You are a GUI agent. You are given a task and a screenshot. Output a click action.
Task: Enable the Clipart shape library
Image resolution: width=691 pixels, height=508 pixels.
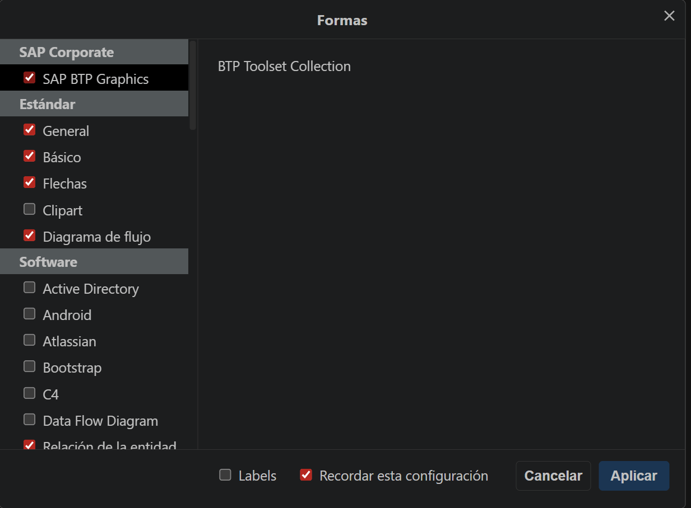[x=30, y=209]
